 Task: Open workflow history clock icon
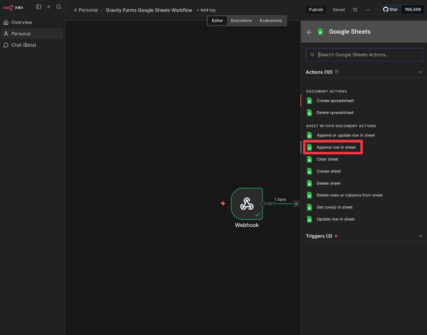tap(355, 10)
